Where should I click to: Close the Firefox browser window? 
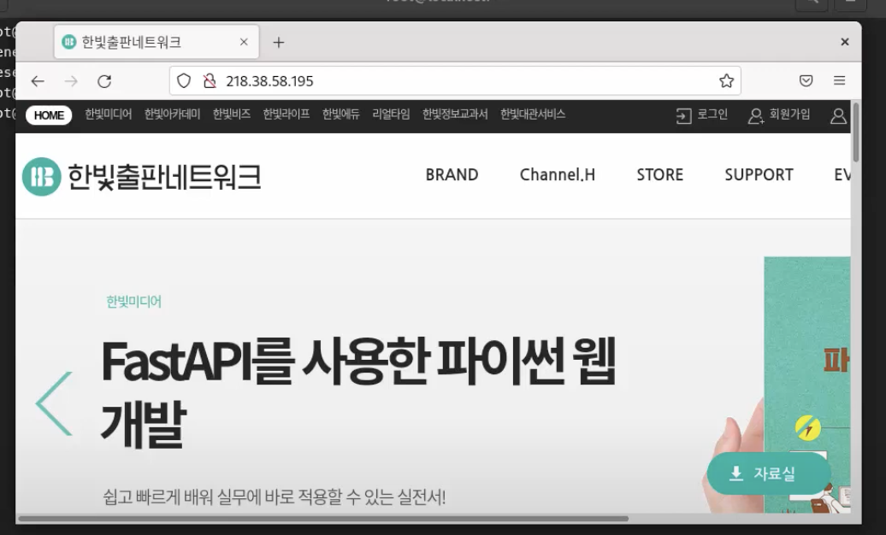tap(845, 42)
